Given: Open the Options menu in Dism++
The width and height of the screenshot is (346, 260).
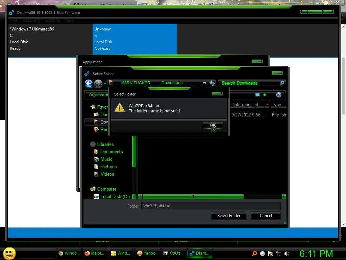Looking at the screenshot, I should 52,21.
